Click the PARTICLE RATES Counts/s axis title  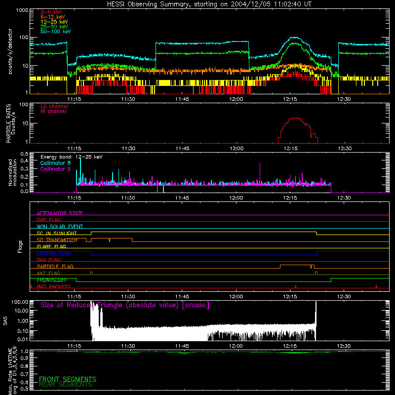(x=10, y=123)
